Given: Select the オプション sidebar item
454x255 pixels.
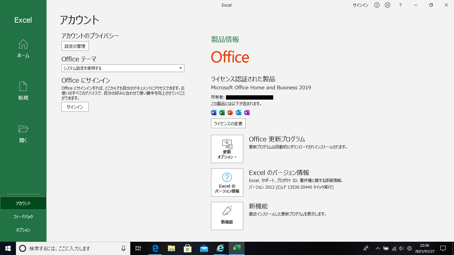Looking at the screenshot, I should point(23,230).
